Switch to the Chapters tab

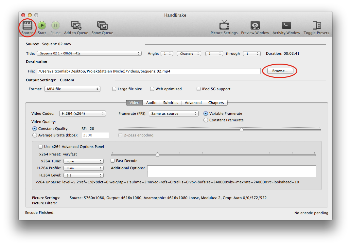pos(216,103)
